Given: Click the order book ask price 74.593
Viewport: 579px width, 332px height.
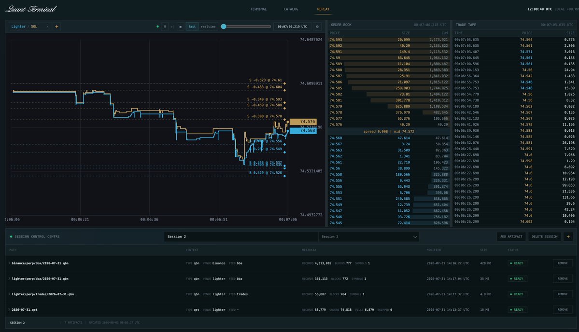Looking at the screenshot, I should 336,40.
